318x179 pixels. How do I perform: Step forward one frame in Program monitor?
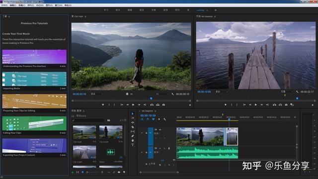(262, 105)
